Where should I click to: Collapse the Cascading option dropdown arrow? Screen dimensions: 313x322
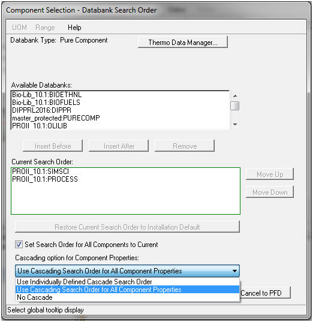coord(234,271)
